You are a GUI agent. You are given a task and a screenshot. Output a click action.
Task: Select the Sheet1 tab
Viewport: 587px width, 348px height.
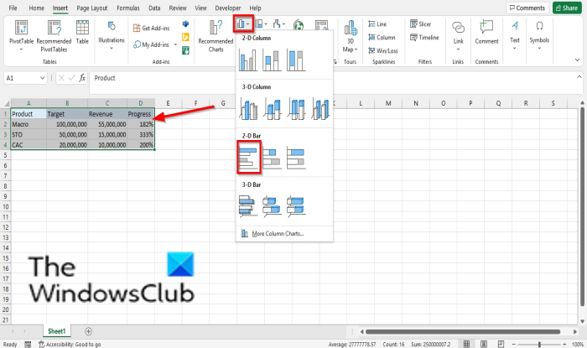tap(56, 331)
